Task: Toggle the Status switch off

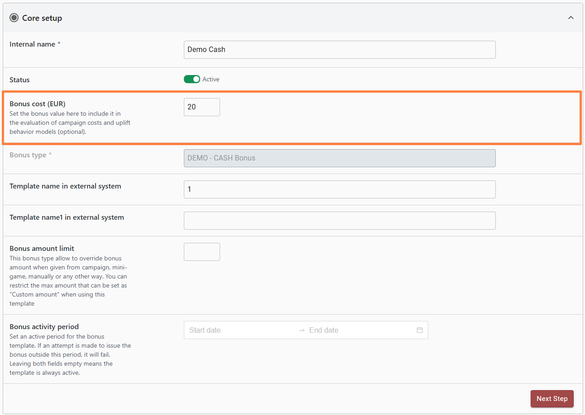Action: pos(192,79)
